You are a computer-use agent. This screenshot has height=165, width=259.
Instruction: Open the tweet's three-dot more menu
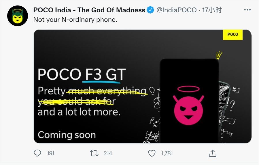pyautogui.click(x=247, y=10)
